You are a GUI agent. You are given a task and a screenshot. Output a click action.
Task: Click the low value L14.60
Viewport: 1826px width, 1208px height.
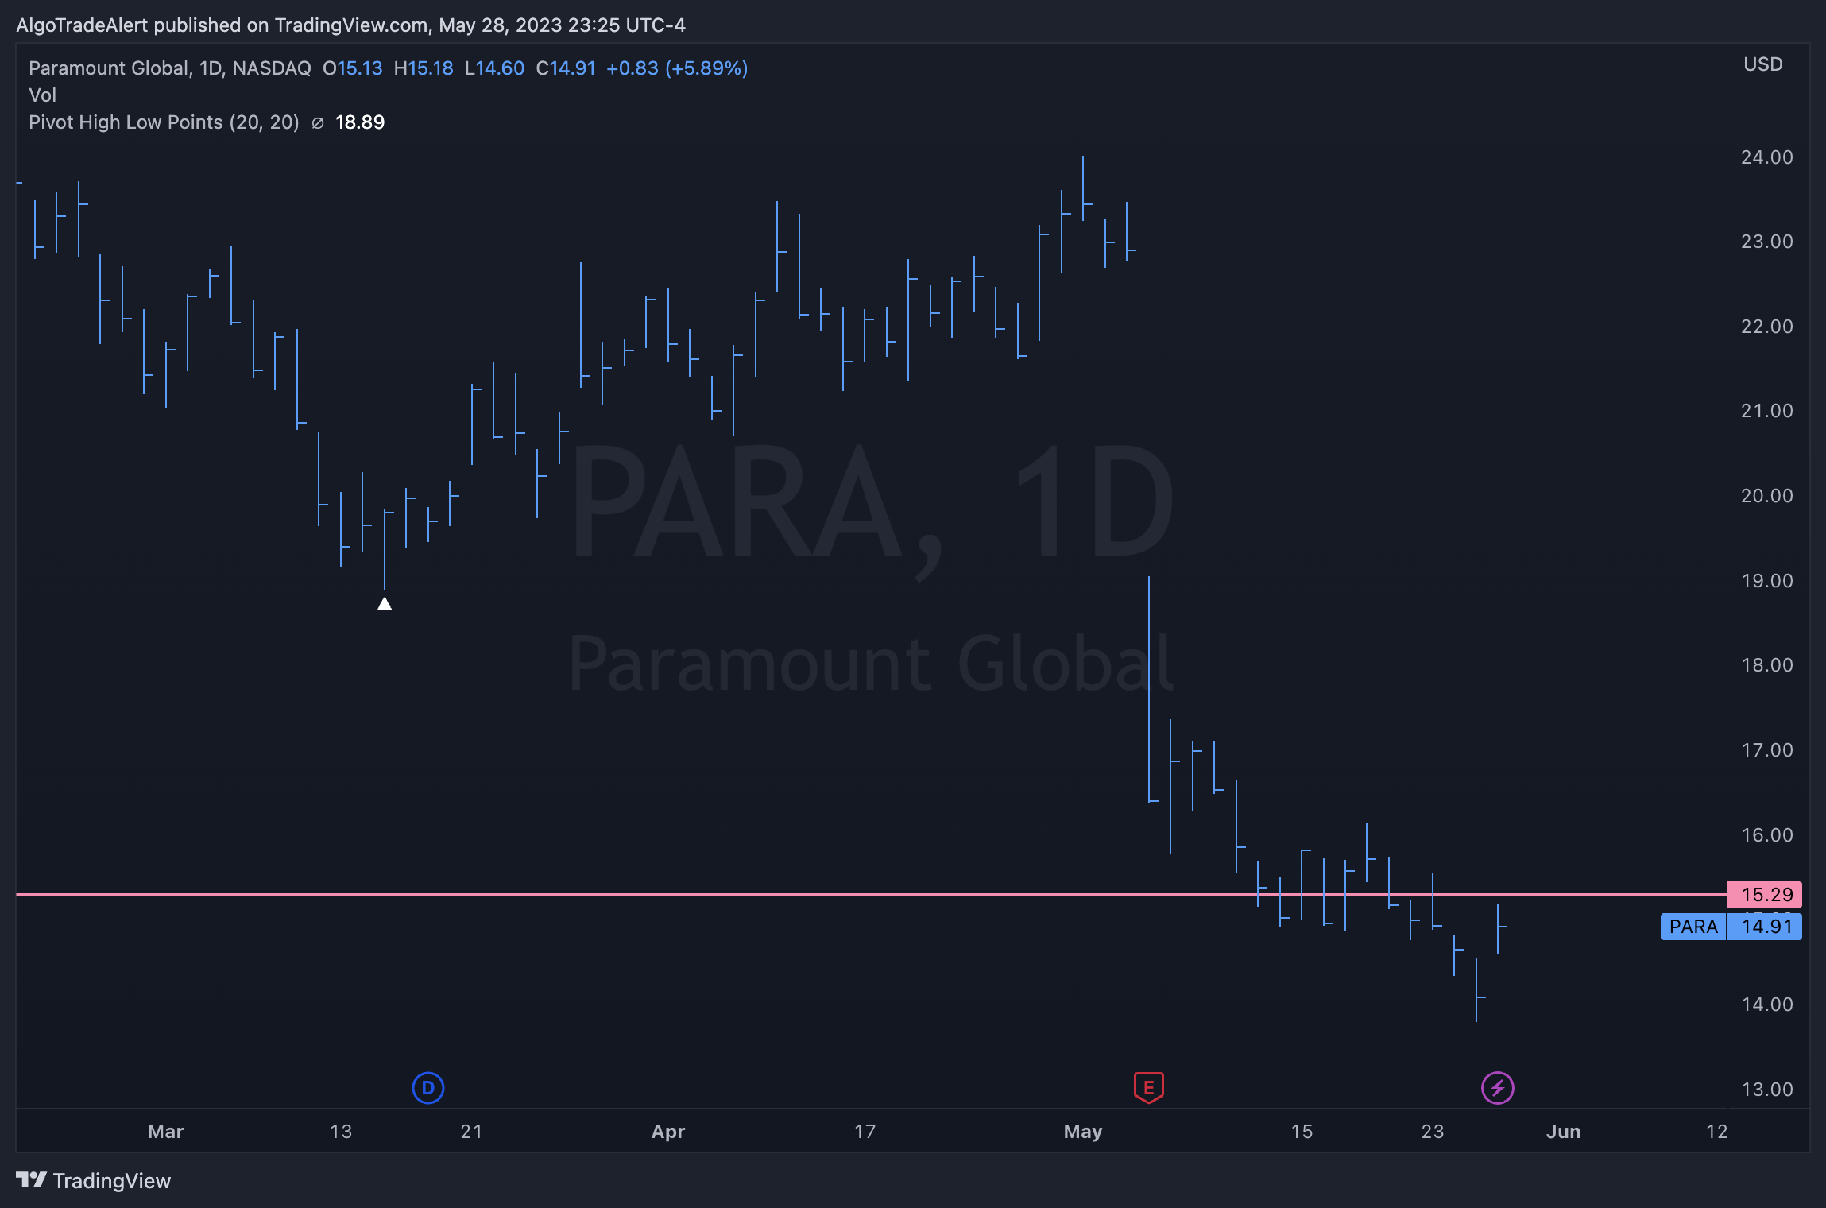(494, 68)
